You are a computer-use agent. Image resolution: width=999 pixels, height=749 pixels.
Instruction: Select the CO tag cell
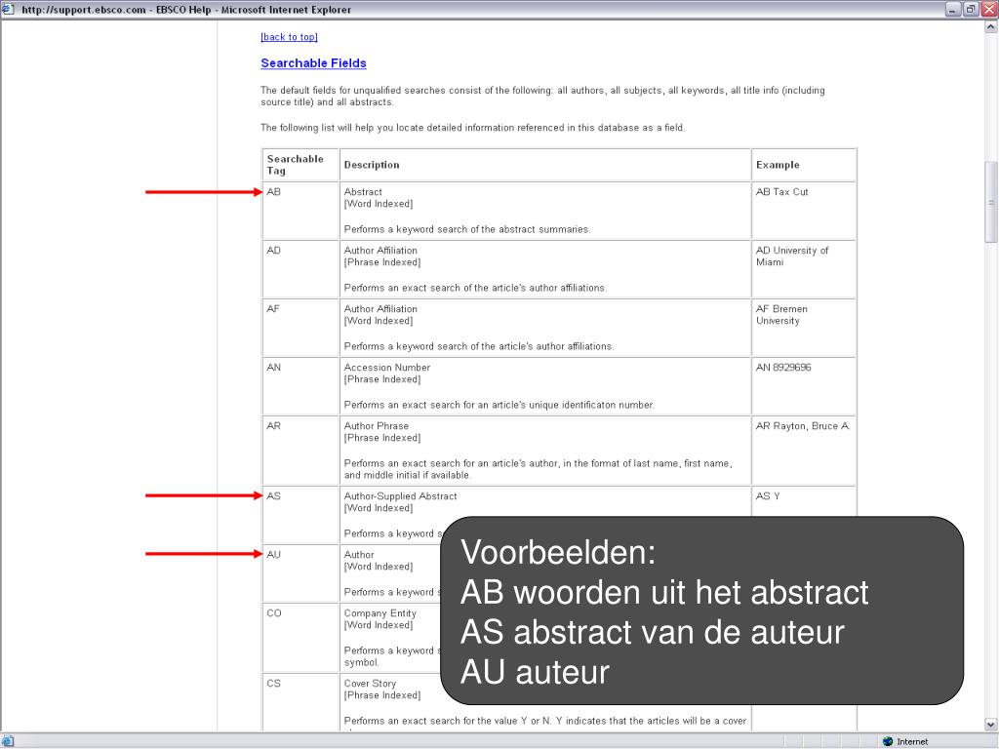tap(300, 638)
